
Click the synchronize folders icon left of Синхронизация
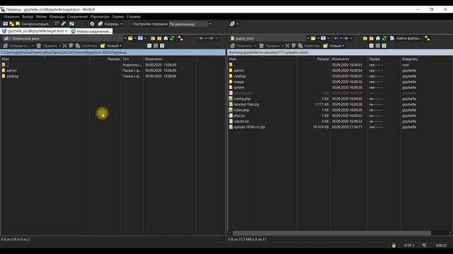18,24
